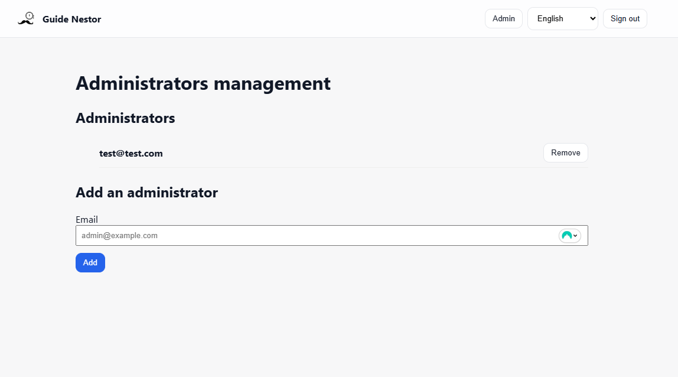Click the Add an administrator heading
Viewport: 678px width, 377px height.
click(146, 193)
